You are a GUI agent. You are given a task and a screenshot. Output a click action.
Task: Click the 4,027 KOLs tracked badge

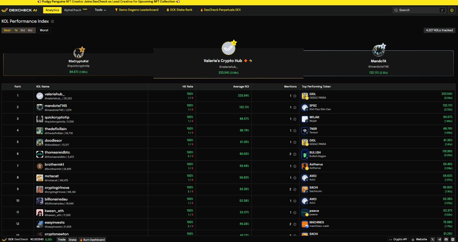pos(439,30)
